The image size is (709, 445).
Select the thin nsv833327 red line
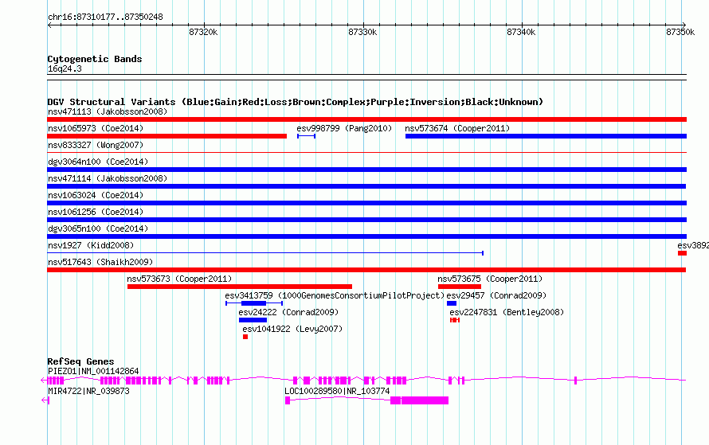click(x=366, y=153)
